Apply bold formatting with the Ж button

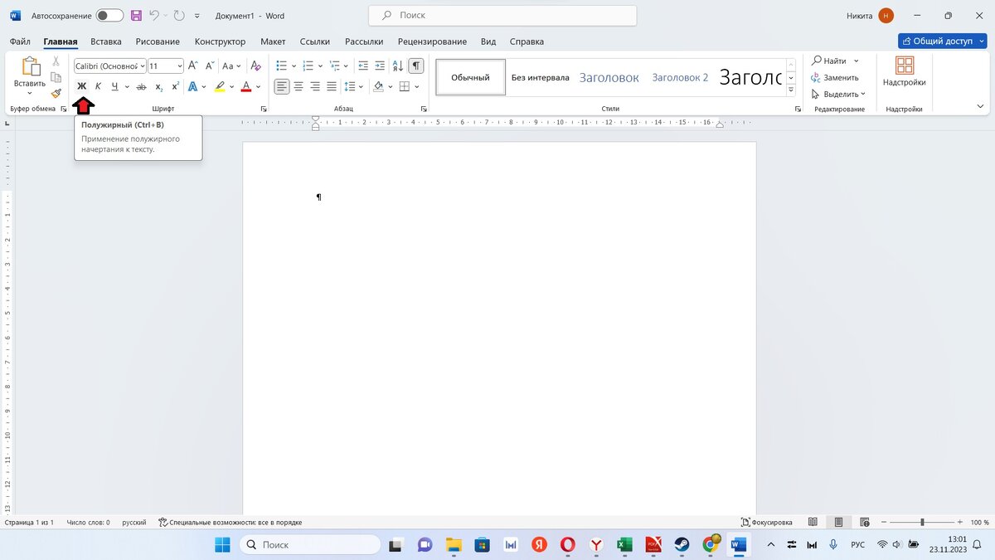pos(81,86)
